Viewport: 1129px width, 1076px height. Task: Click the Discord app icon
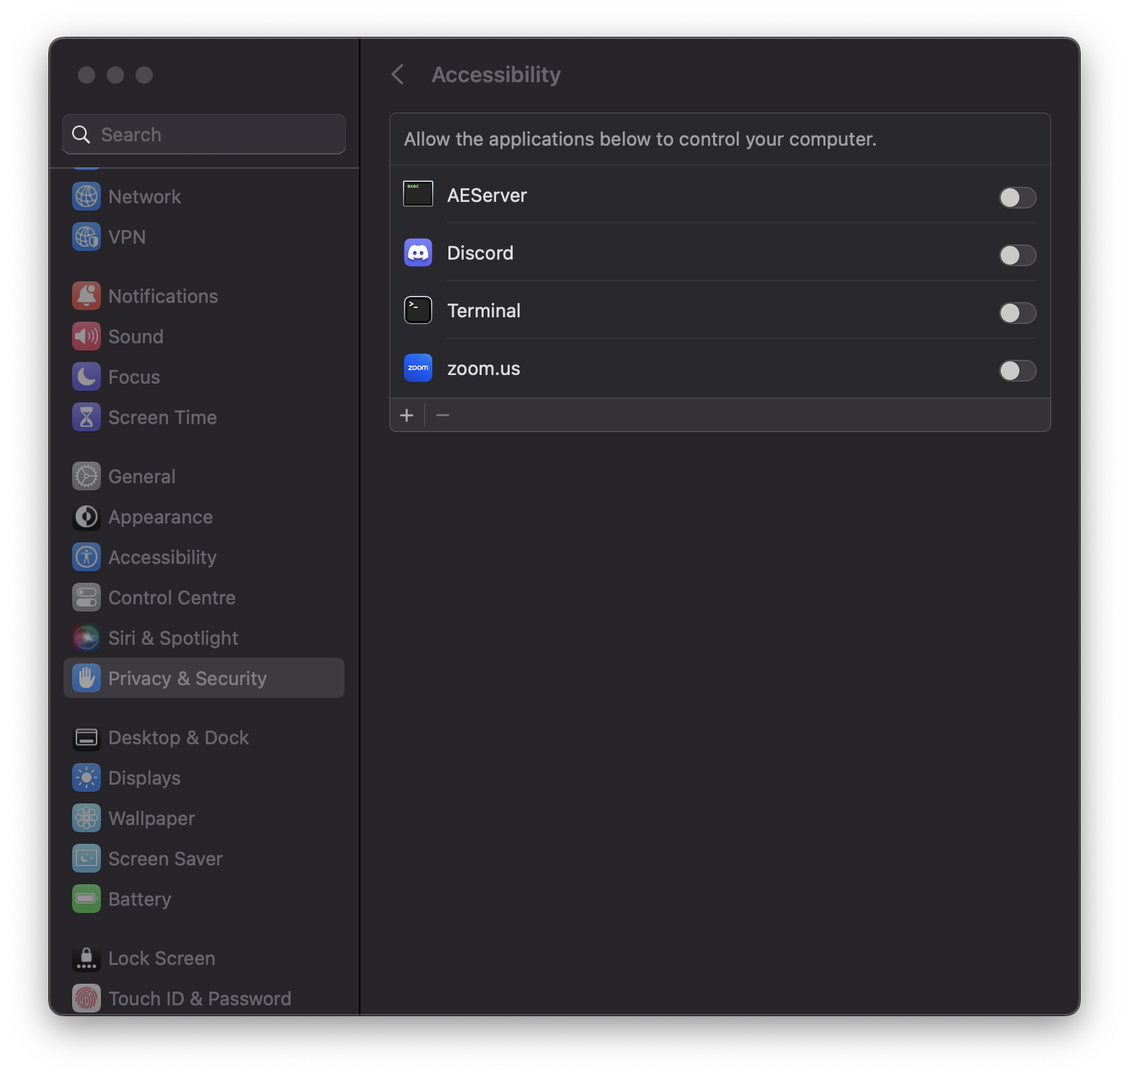pyautogui.click(x=417, y=252)
